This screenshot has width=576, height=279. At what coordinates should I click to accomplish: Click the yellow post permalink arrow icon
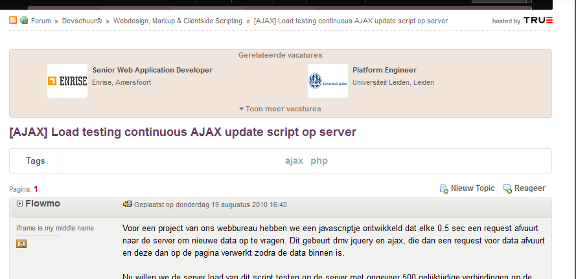pos(128,205)
